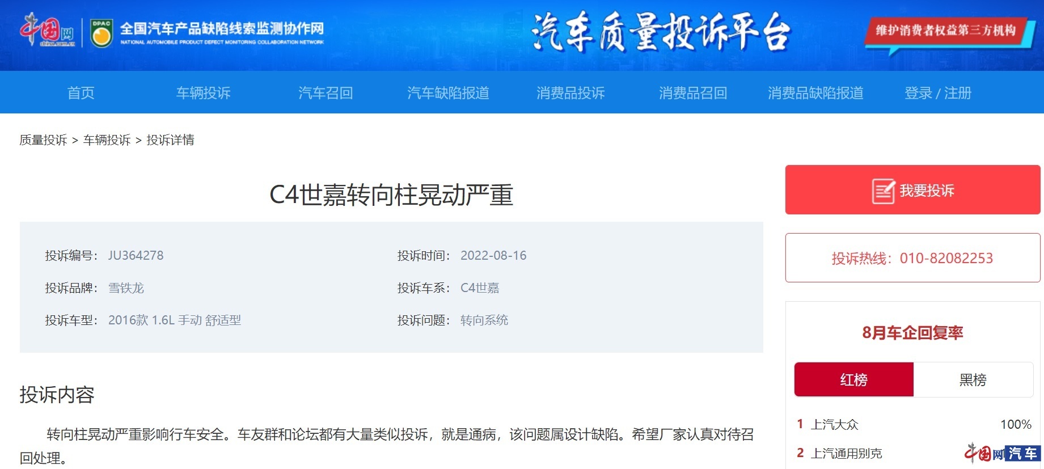
Task: Click 质量投诉 breadcrumb link
Action: [x=44, y=140]
